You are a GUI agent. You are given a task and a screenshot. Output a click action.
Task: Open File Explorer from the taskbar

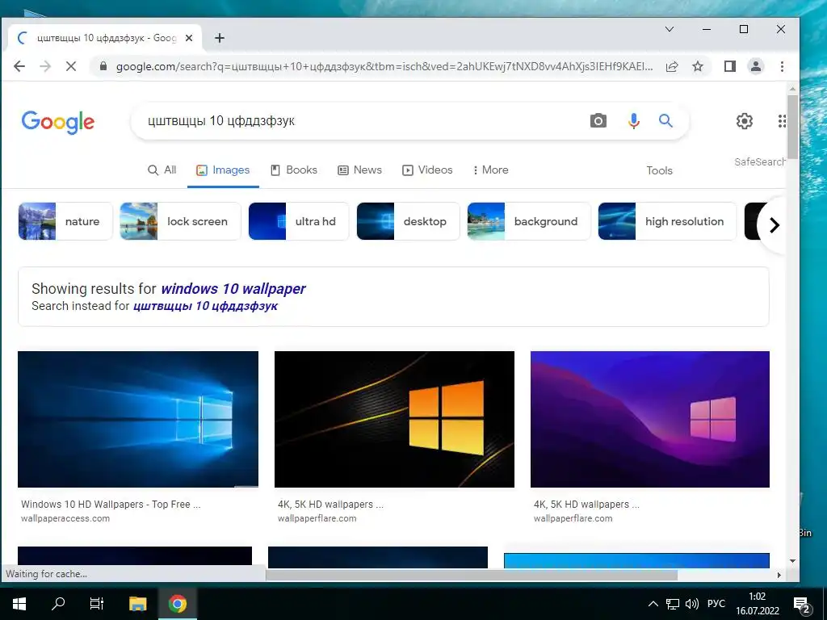[137, 604]
